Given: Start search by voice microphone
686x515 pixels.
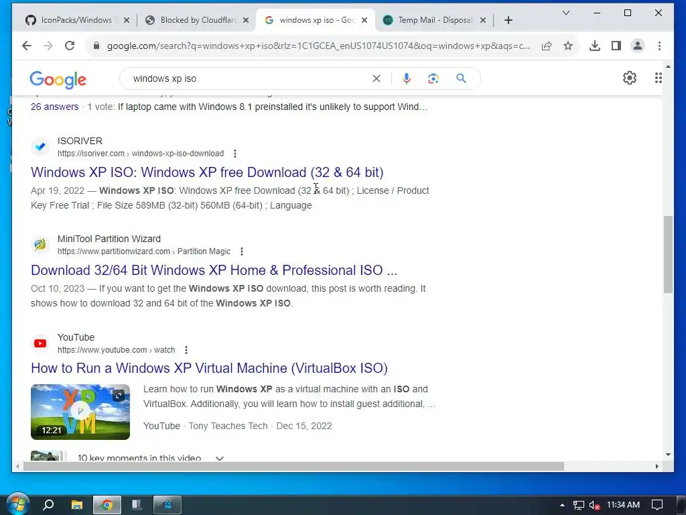Looking at the screenshot, I should pos(407,78).
